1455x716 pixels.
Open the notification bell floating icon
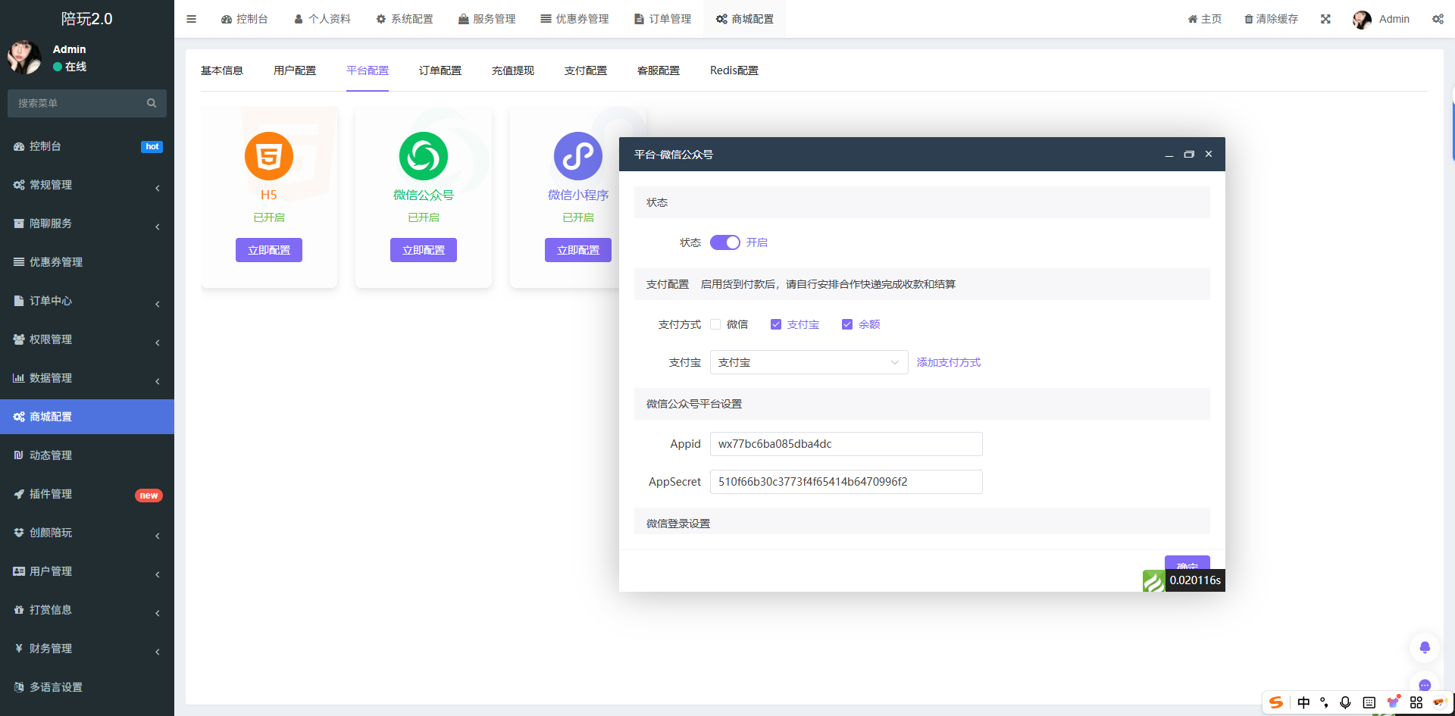click(1425, 647)
